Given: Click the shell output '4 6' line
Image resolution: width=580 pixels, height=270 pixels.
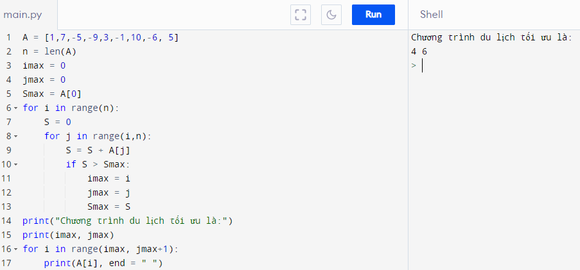Looking at the screenshot, I should coord(419,51).
